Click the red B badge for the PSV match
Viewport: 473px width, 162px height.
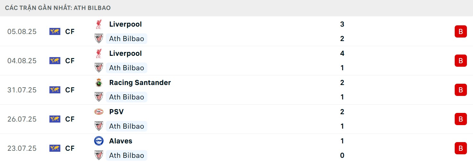460,119
